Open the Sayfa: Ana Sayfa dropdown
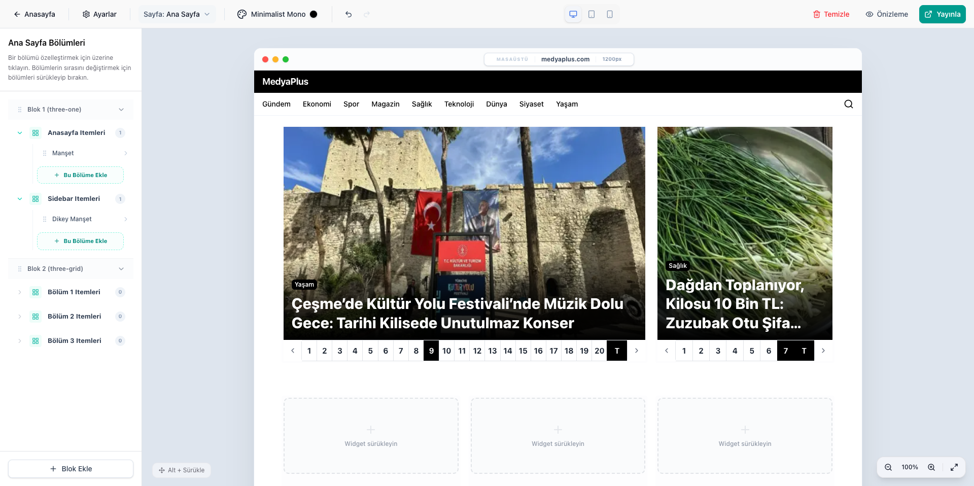974x486 pixels. (x=177, y=14)
